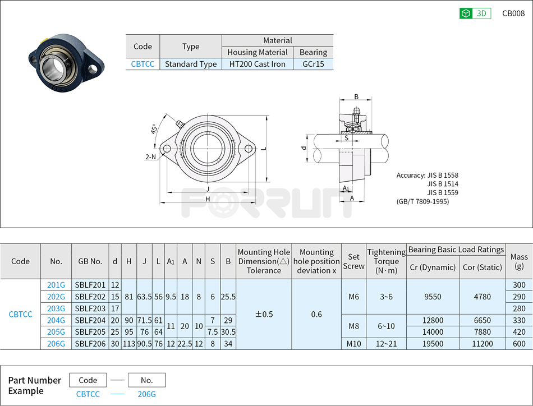
Task: Select part number 206G in the table
Action: [x=56, y=343]
